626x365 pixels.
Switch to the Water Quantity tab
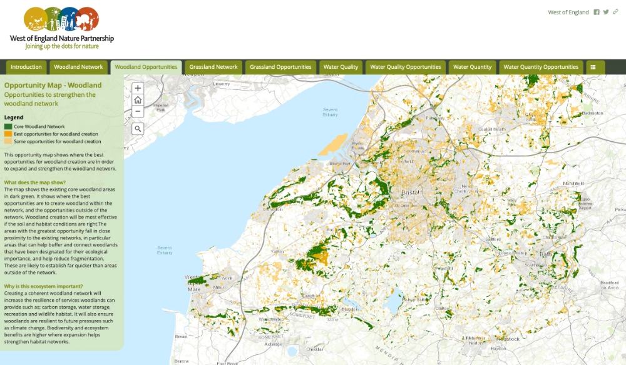coord(472,67)
